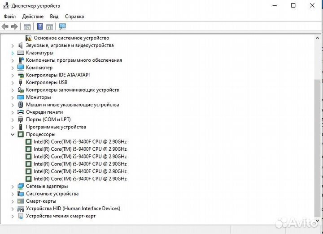The width and height of the screenshot is (323, 234).
Task: Expand the Смарт-карты node
Action: pyautogui.click(x=13, y=201)
